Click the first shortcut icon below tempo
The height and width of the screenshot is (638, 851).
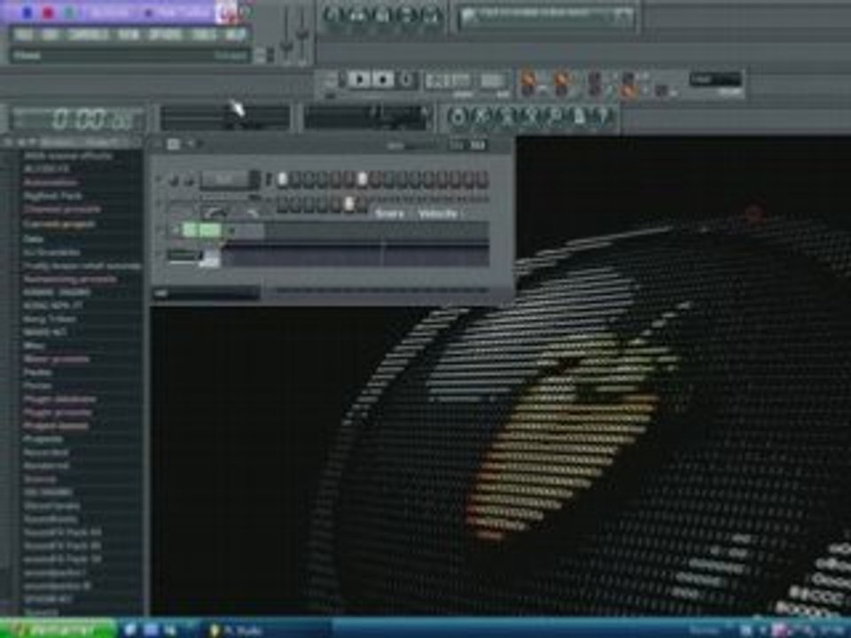[x=458, y=116]
